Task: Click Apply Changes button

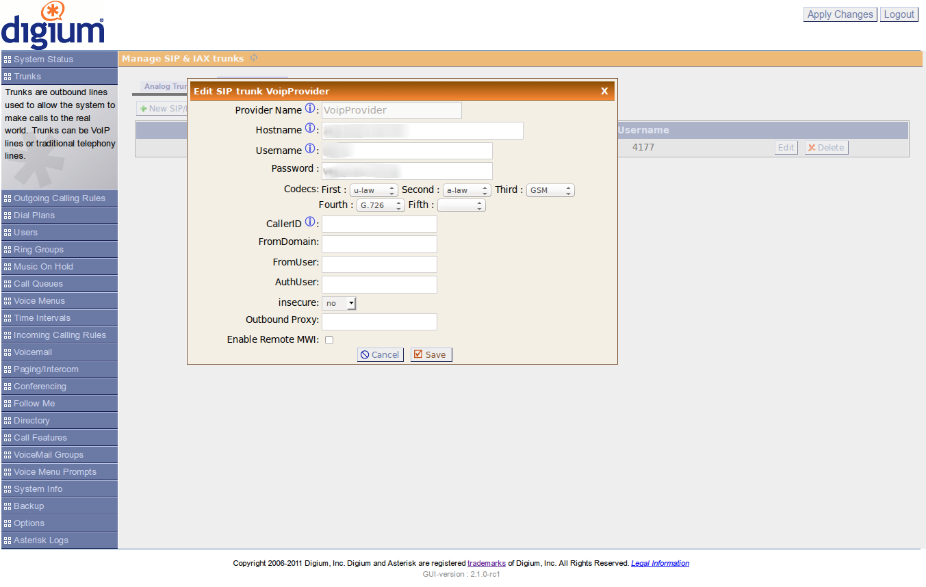Action: coord(840,14)
